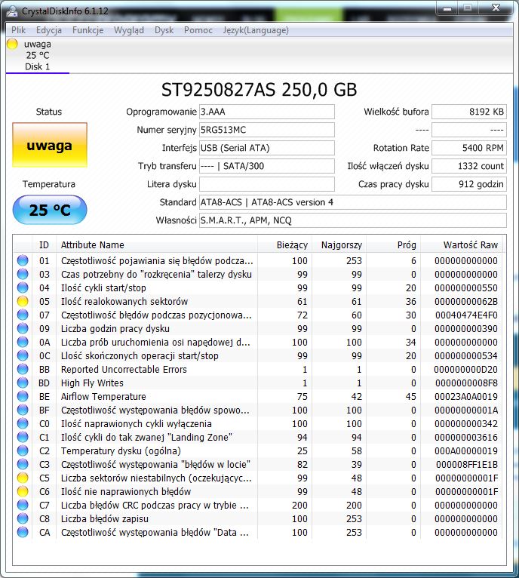Select the Ilość nie naprawionych błędów text
The height and width of the screenshot is (578, 519).
126,492
